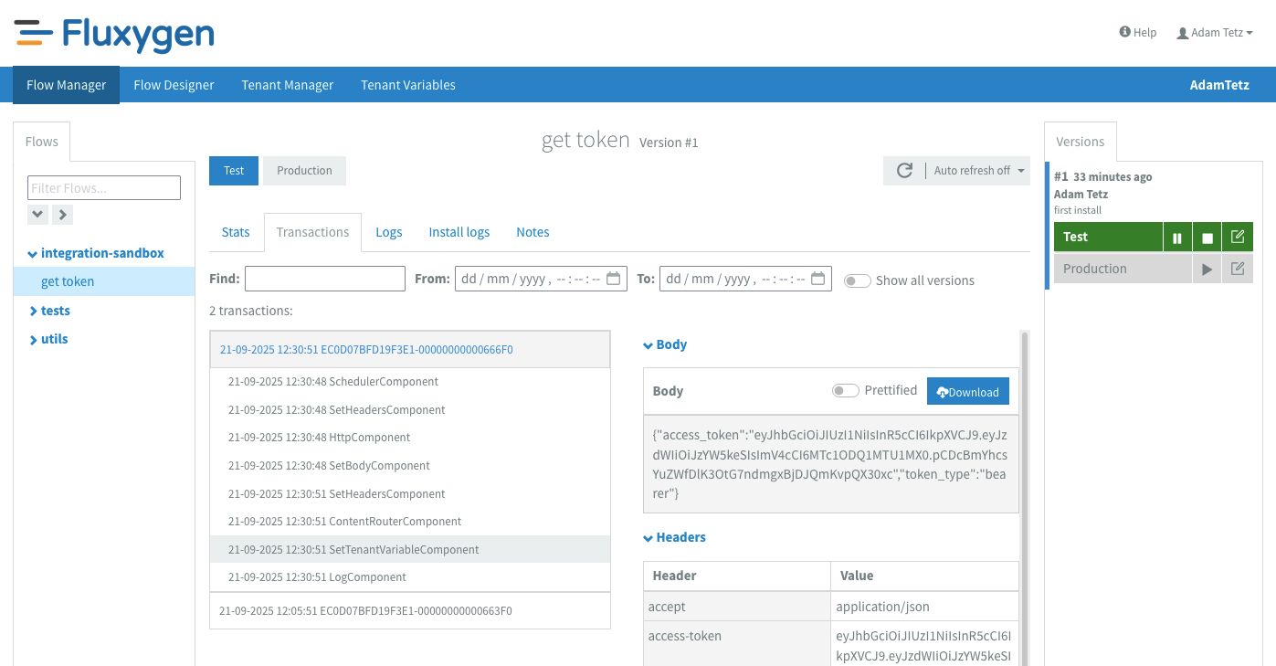Click edit icon in Test row
The image size is (1276, 666).
click(x=1238, y=238)
